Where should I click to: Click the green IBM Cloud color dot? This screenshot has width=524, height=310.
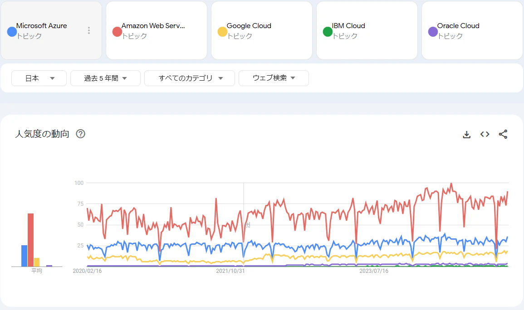(x=328, y=32)
